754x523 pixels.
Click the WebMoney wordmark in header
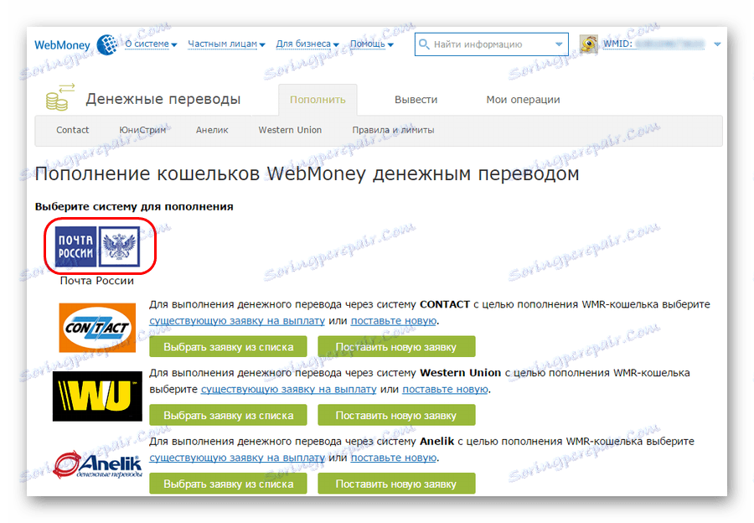click(62, 45)
